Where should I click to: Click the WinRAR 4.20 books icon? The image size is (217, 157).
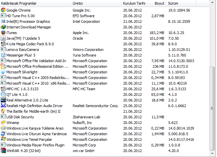pyautogui.click(x=3, y=151)
